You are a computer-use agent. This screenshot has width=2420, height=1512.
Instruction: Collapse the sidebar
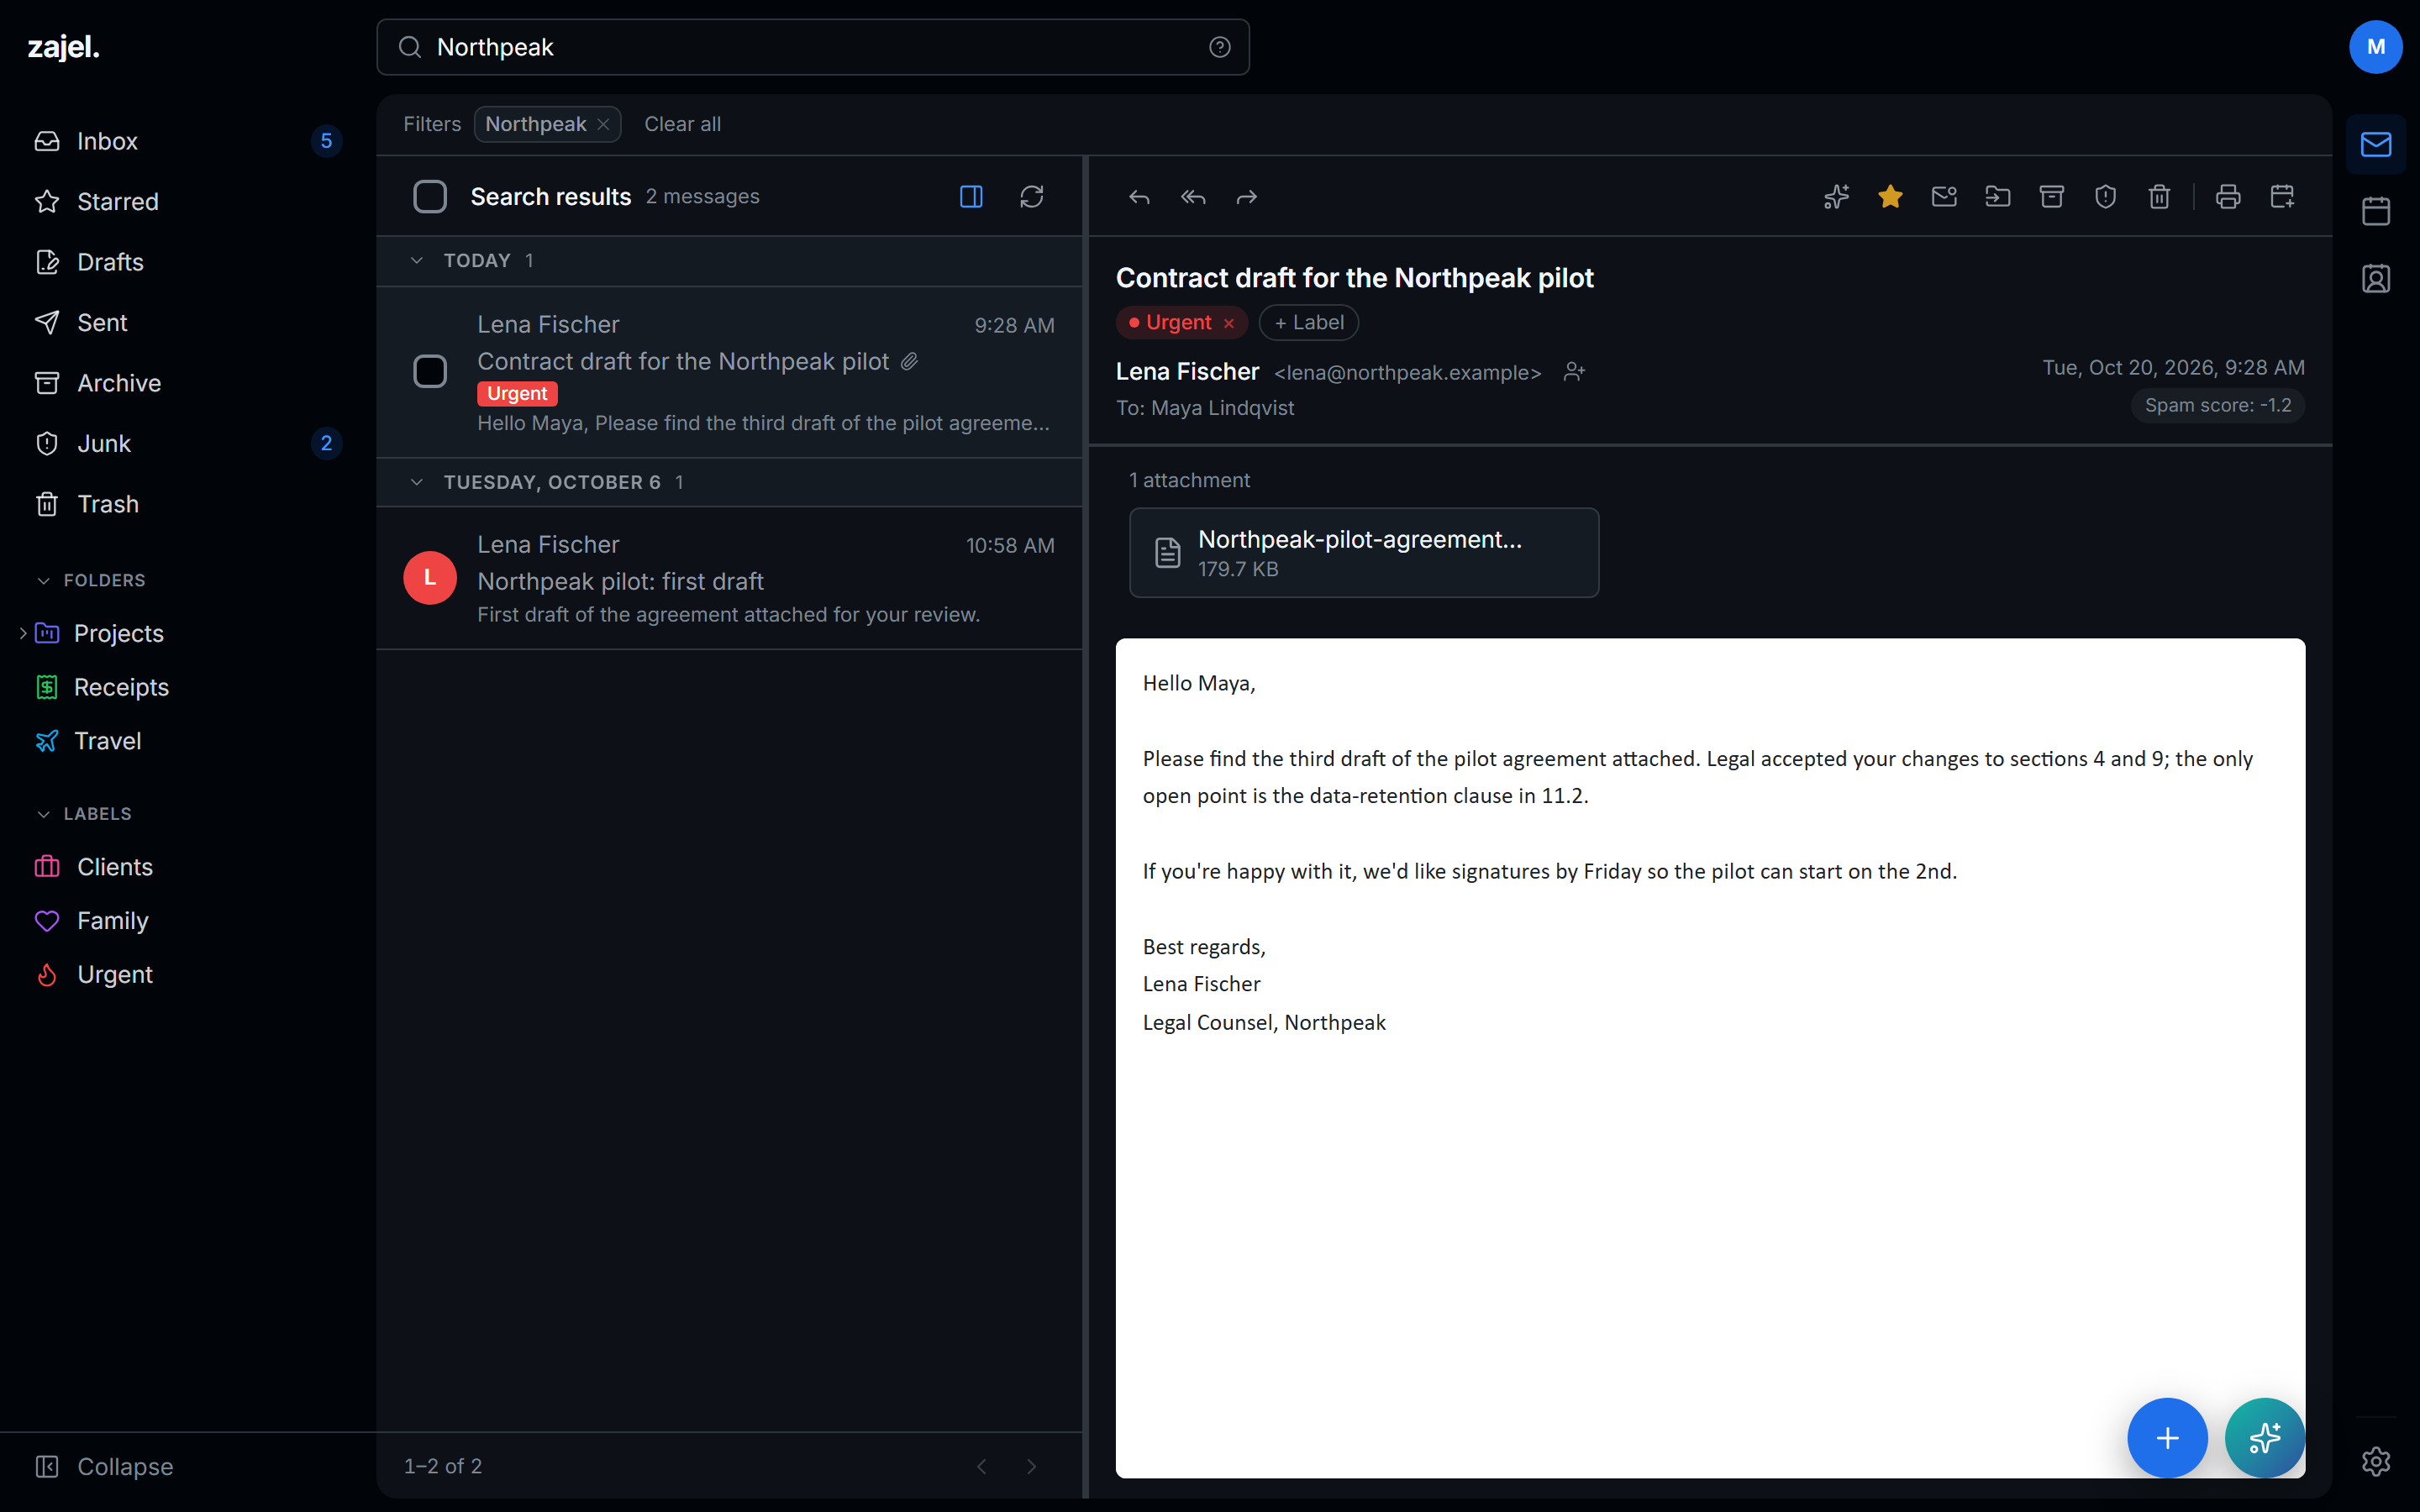click(x=104, y=1466)
